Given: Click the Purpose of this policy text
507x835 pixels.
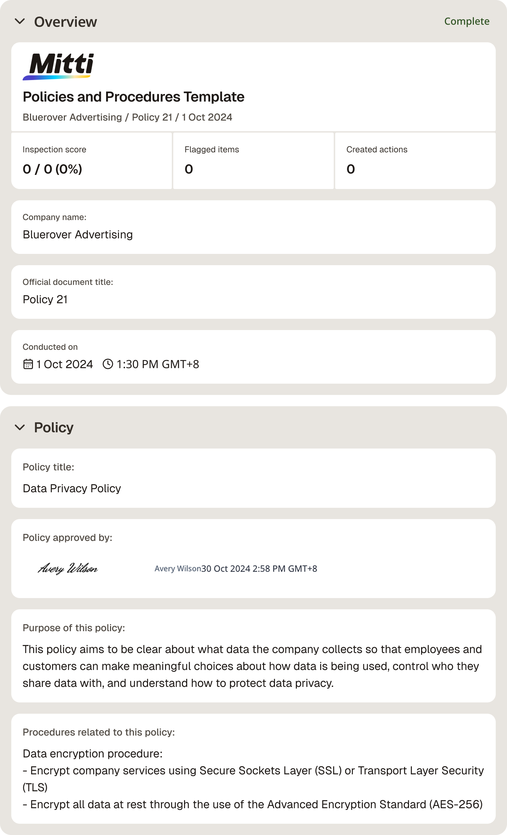Looking at the screenshot, I should click(252, 666).
